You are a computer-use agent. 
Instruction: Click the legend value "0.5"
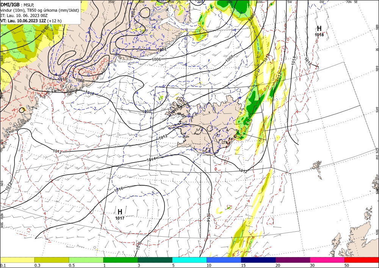[x=72, y=265]
